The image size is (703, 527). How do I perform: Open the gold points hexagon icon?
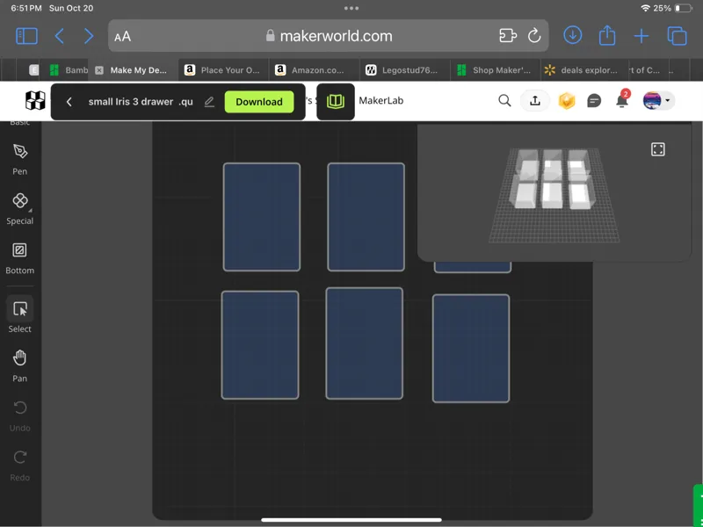coord(566,101)
